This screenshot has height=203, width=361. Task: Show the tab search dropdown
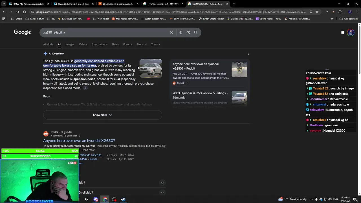click(4, 4)
